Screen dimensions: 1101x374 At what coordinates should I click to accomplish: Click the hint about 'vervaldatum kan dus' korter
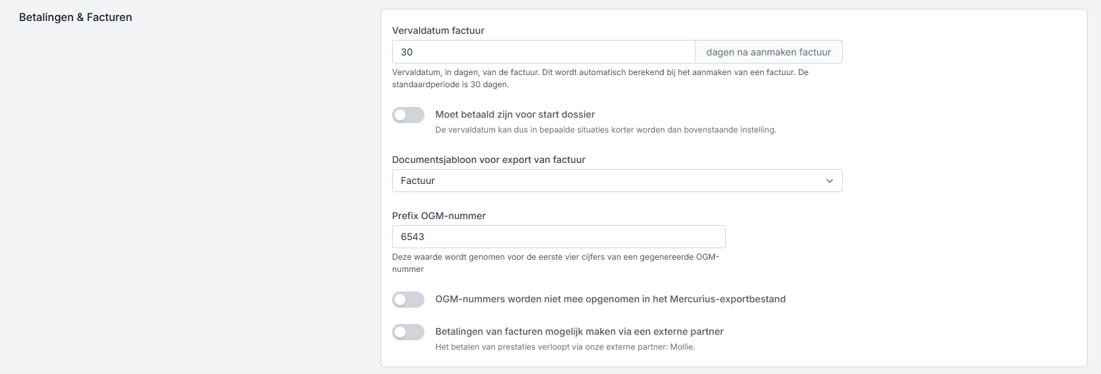coord(606,130)
